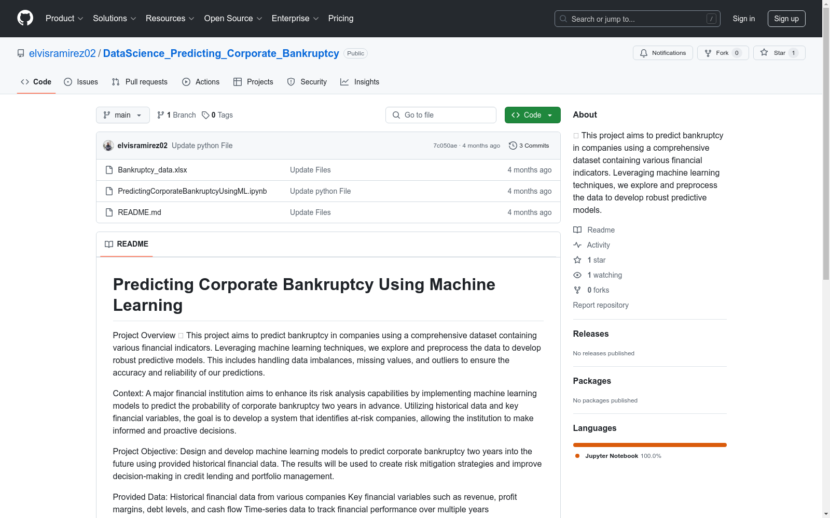Open elvisramirez02 owner profile link
Viewport: 830px width, 518px height.
(62, 53)
